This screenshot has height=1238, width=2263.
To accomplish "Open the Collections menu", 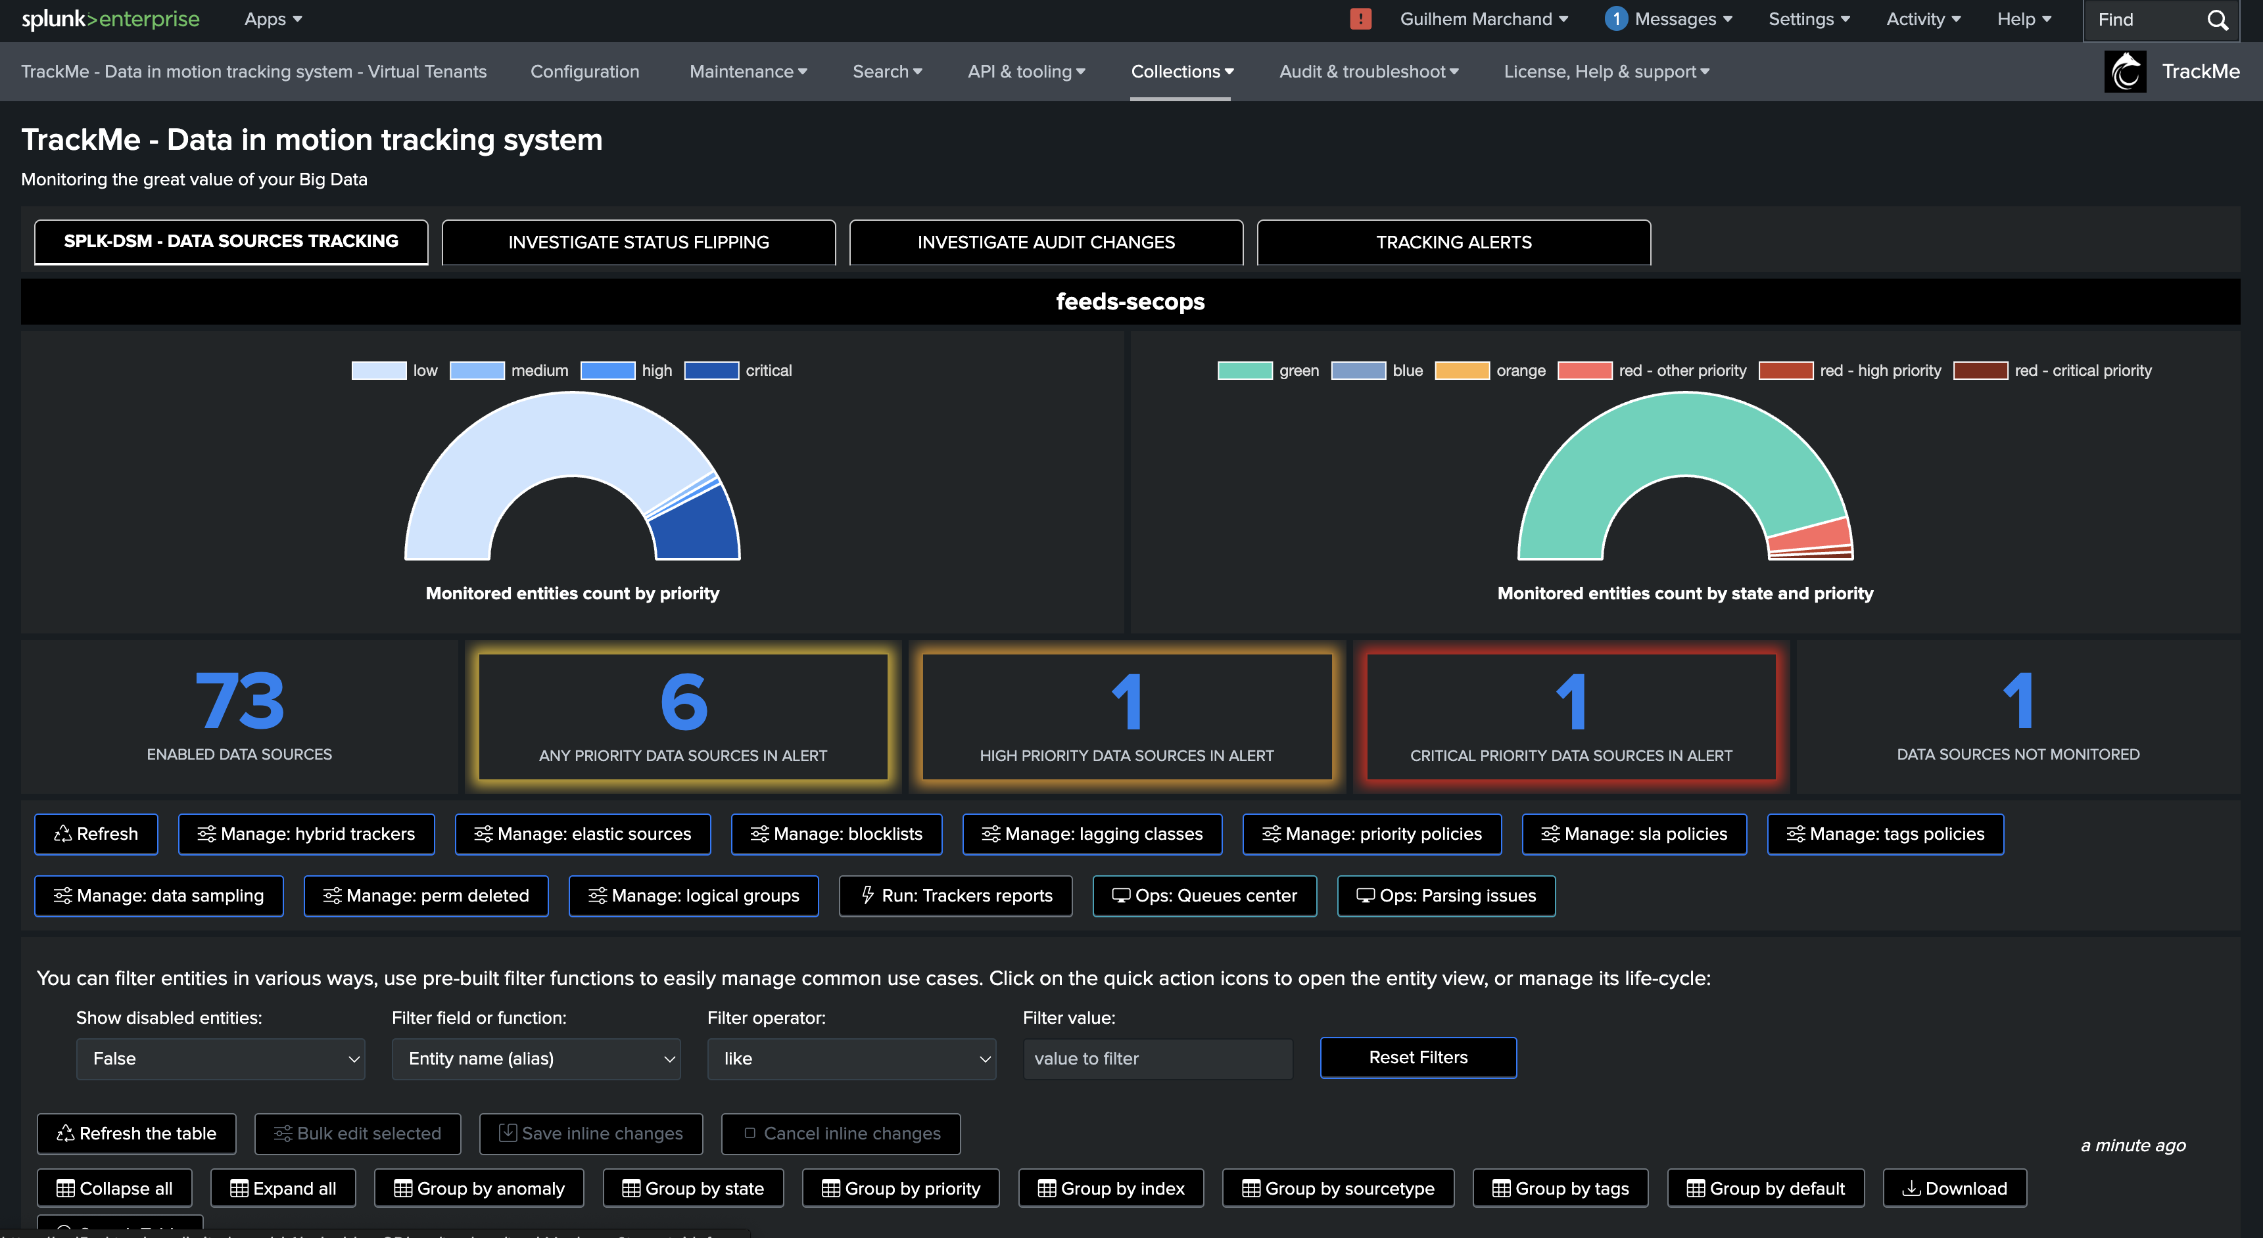I will click(1181, 71).
